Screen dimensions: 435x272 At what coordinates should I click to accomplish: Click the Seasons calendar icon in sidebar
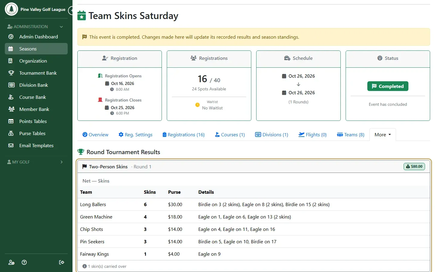coord(11,49)
